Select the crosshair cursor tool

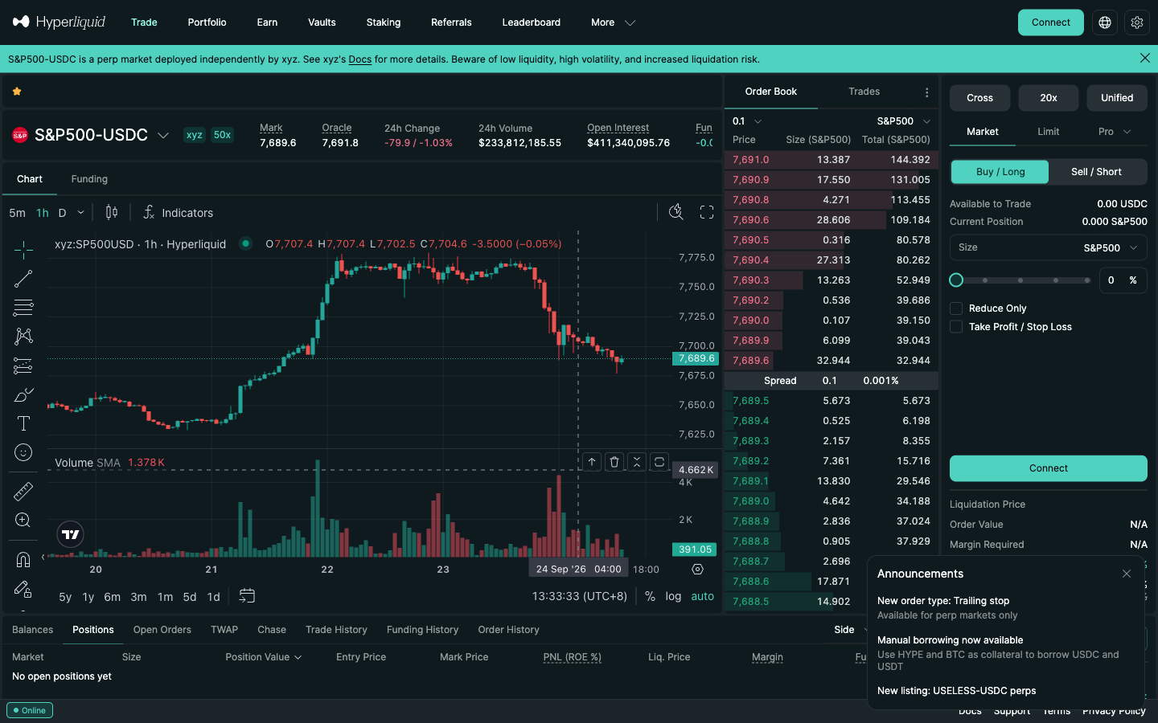23,250
